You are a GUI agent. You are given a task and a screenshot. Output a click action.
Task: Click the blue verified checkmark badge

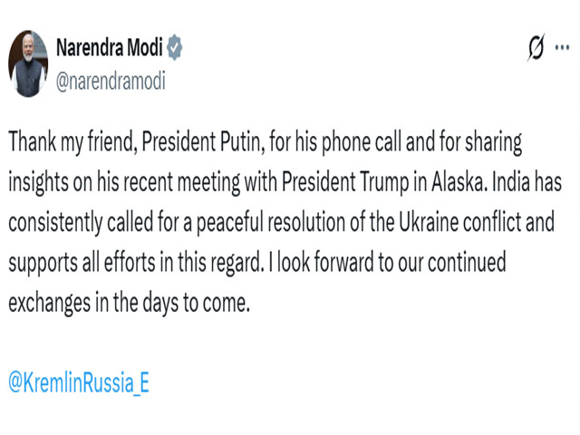pyautogui.click(x=174, y=49)
